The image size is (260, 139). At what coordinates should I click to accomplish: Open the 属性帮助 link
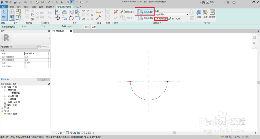pos(5,79)
